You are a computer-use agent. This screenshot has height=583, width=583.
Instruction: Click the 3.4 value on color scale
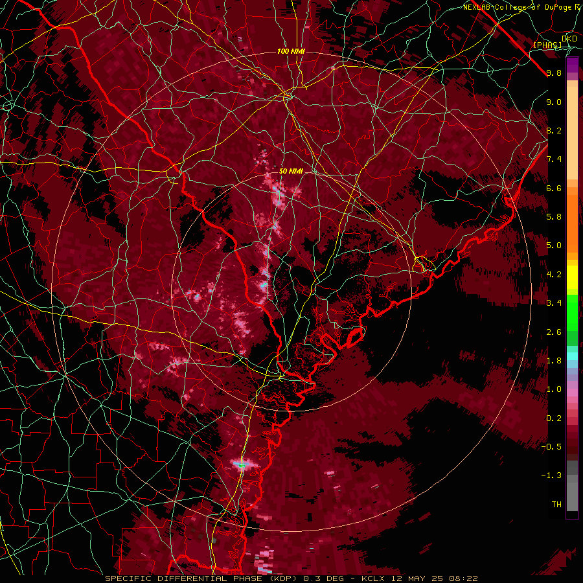coord(554,303)
